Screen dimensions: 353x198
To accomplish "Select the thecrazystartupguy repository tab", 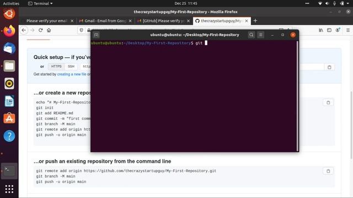I will pyautogui.click(x=222, y=21).
